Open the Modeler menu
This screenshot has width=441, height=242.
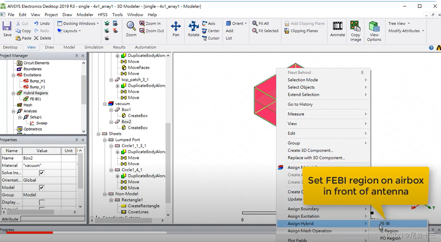click(85, 15)
